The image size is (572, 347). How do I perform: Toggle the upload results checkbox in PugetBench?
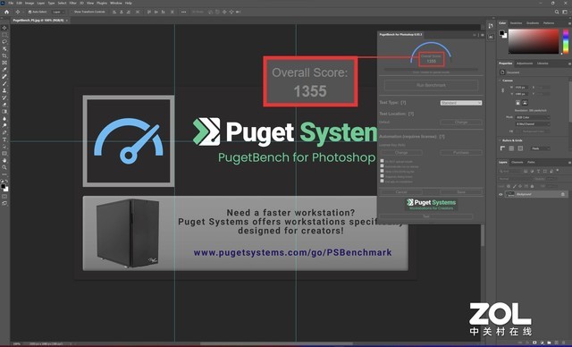click(382, 161)
